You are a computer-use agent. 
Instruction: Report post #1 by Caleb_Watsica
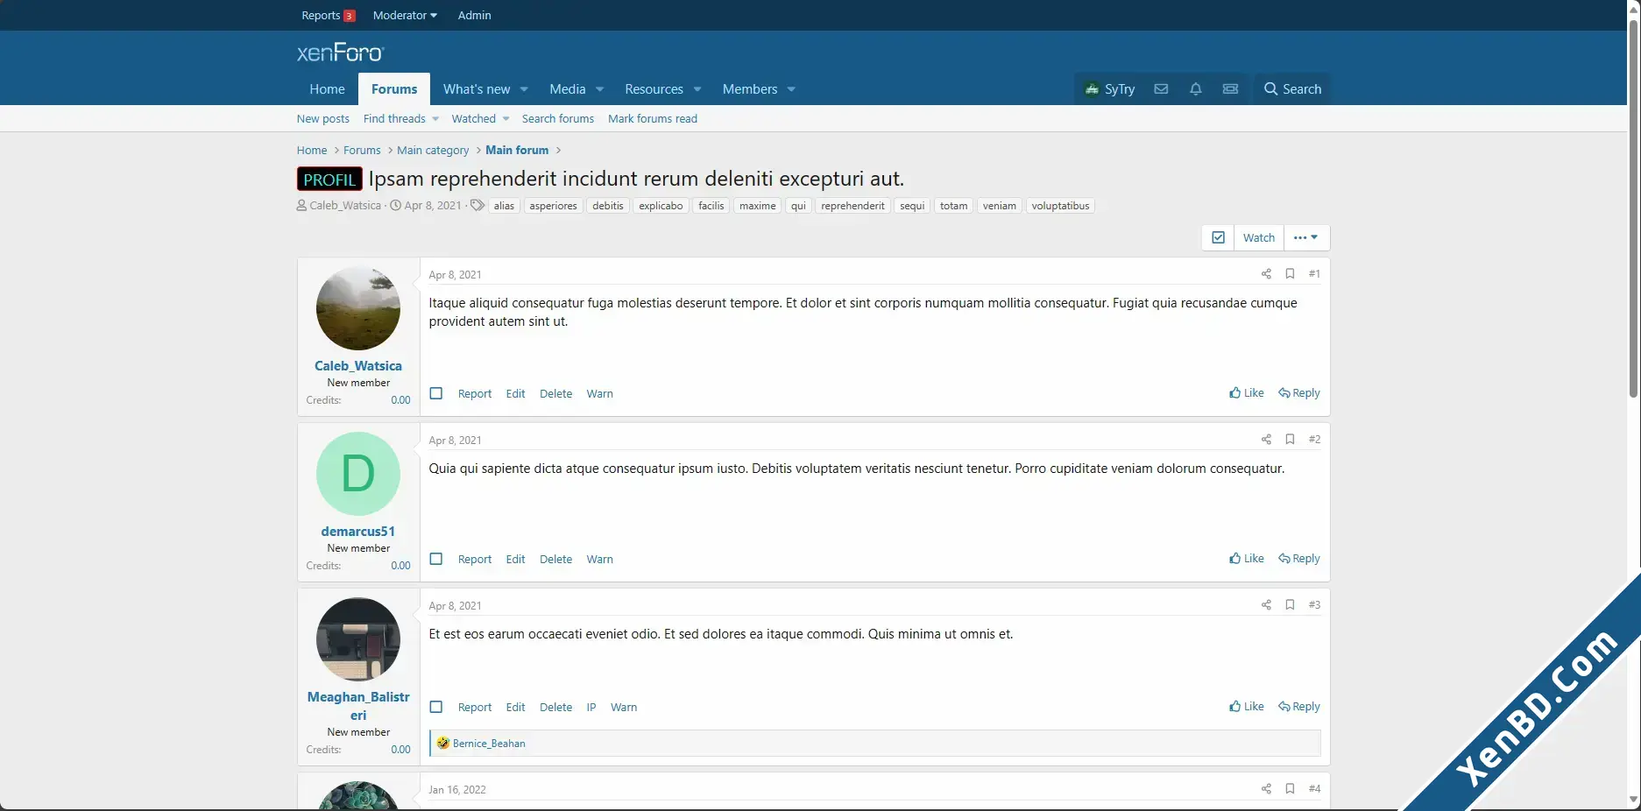[475, 394]
